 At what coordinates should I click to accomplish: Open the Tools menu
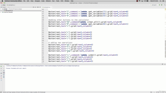click(x=58, y=1)
